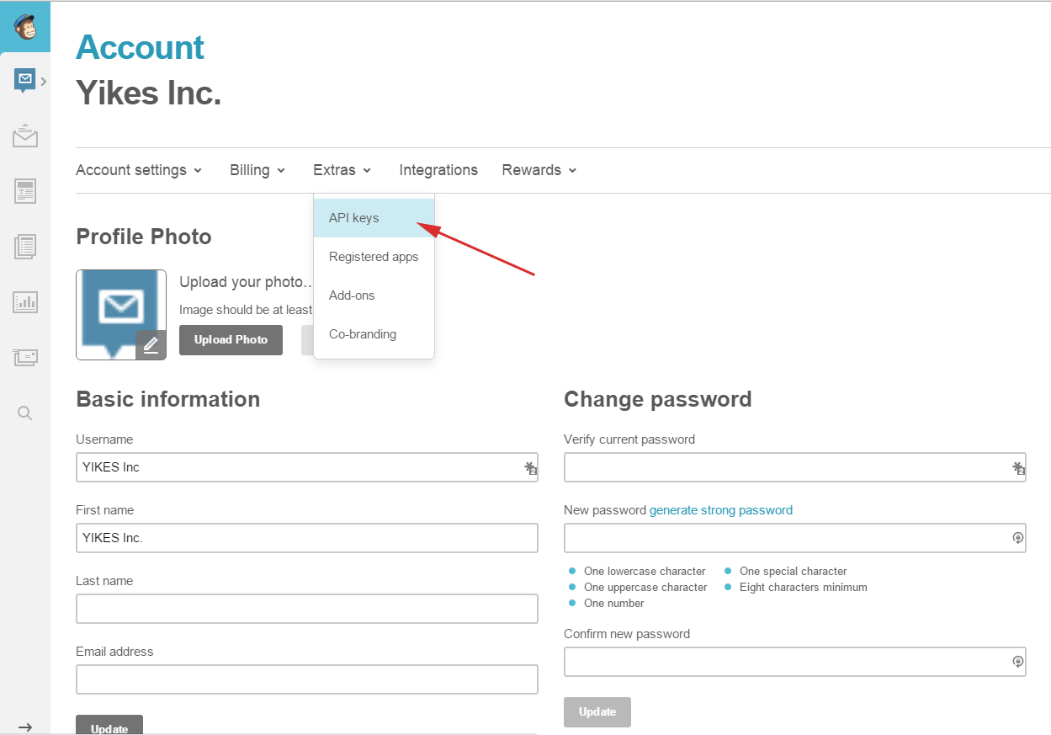The width and height of the screenshot is (1051, 735).
Task: Click into Confirm new password field
Action: pos(795,662)
